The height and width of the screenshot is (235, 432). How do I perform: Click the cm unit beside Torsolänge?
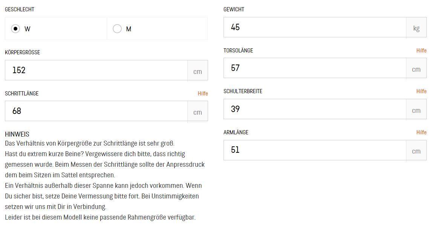[416, 69]
